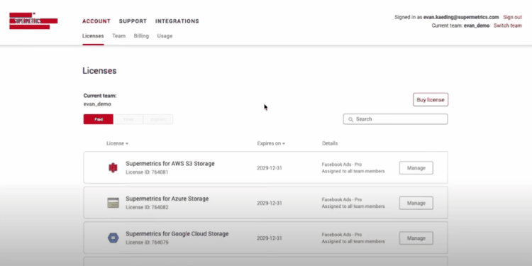Switch to the Usage tab

165,35
